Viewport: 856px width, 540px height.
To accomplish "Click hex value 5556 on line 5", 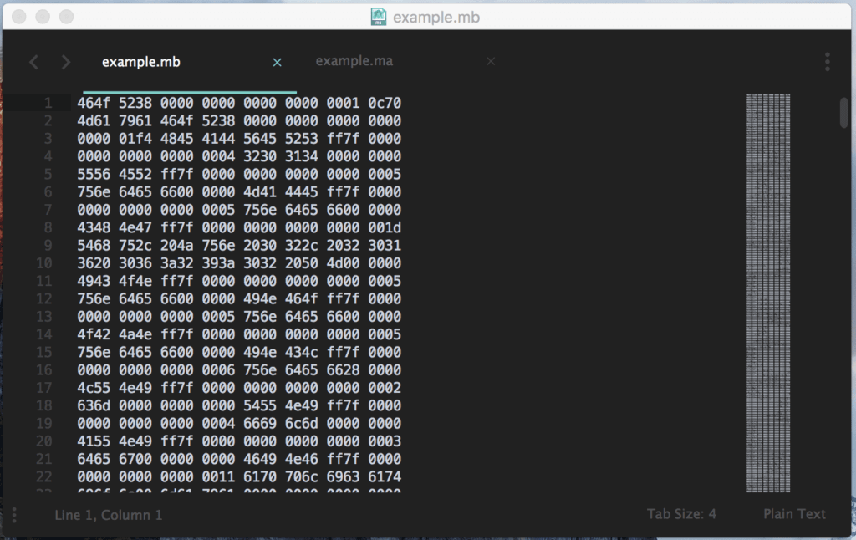I will click(x=94, y=174).
